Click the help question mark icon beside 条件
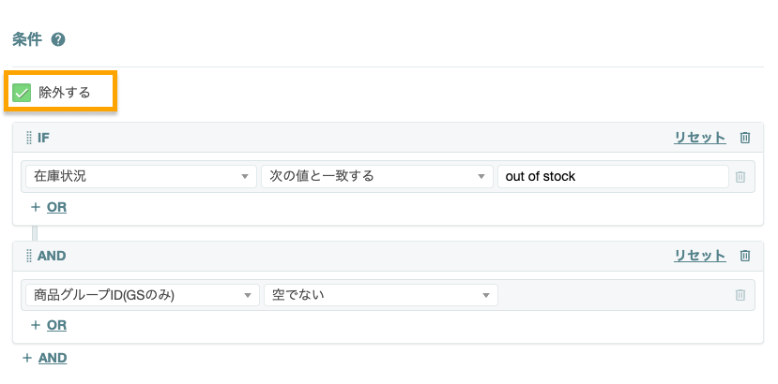Screen dimensions: 778x384 tap(58, 39)
